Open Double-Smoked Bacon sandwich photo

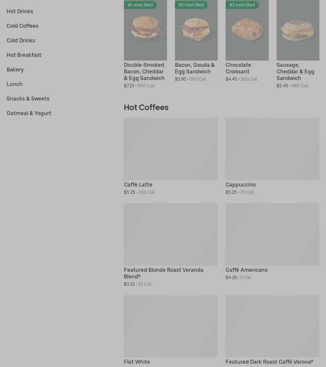point(145,30)
